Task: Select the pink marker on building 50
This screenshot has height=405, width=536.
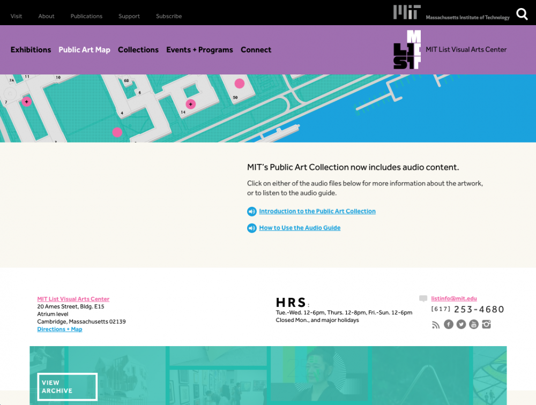Action: point(240,84)
